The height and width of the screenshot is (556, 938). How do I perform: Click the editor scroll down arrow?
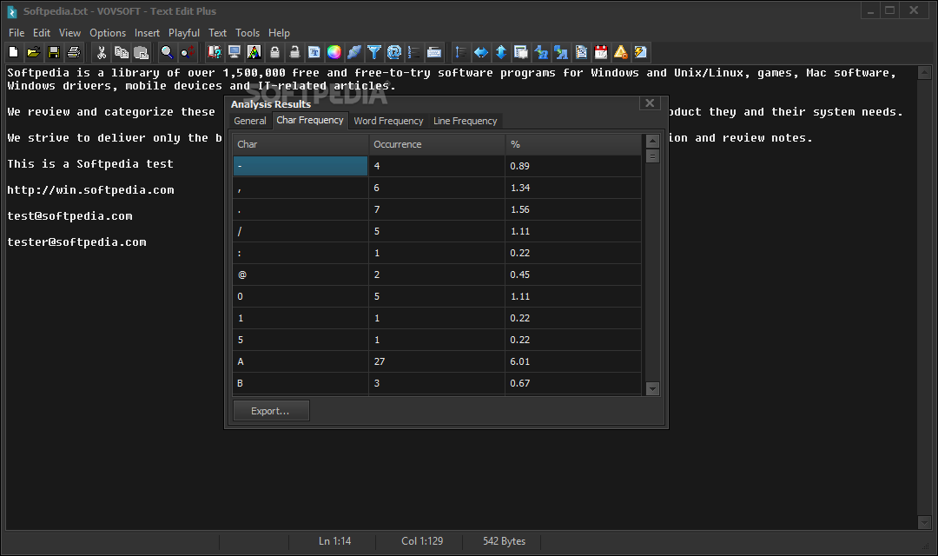924,522
